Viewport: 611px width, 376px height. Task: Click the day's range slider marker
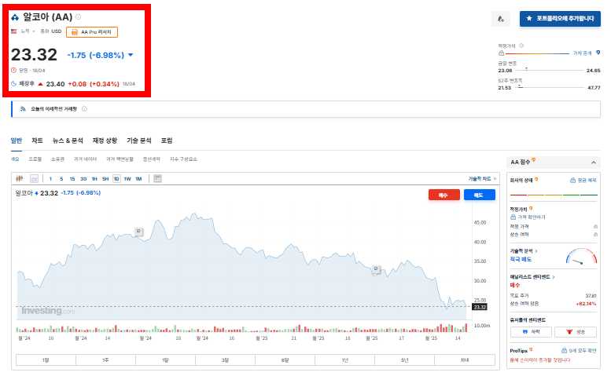pos(526,69)
